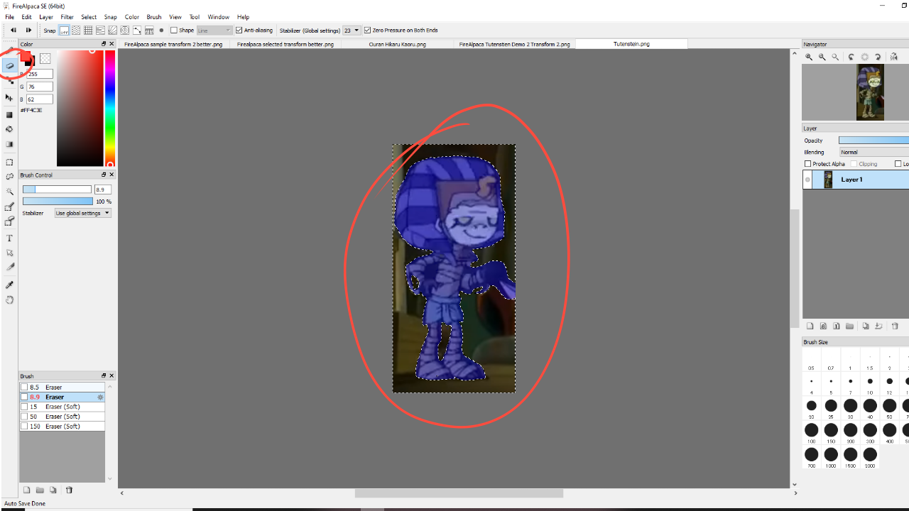
Task: Select the Fill rectangle tool
Action: [10, 114]
